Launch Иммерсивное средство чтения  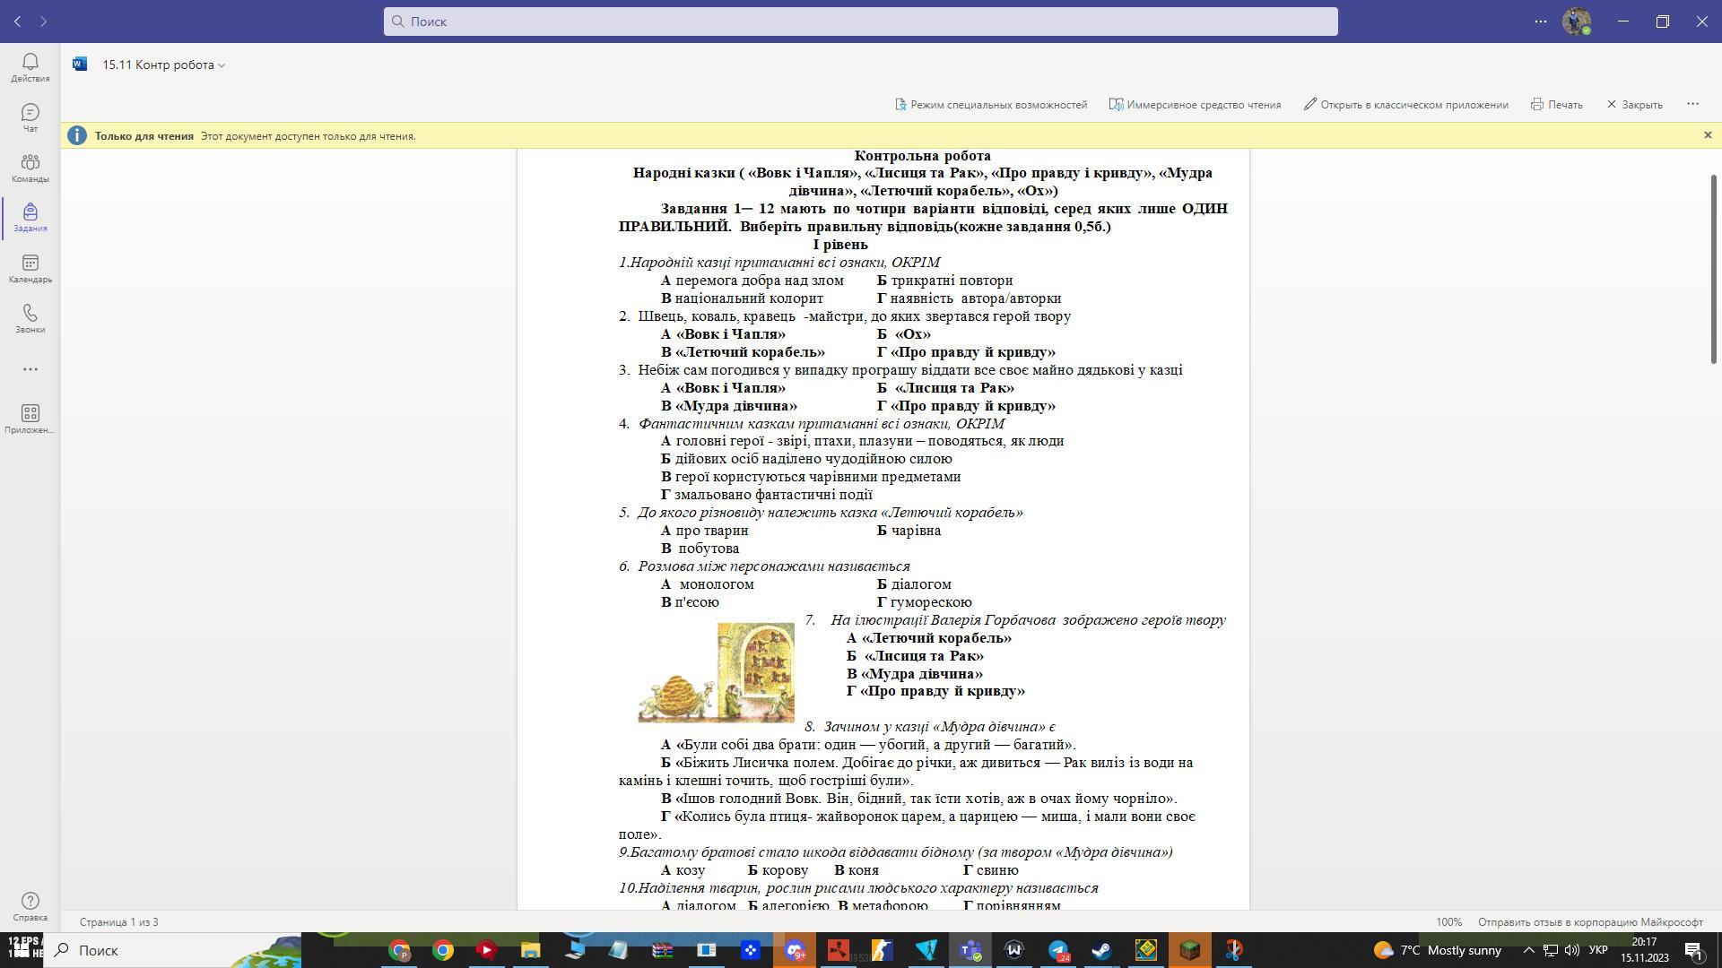[x=1195, y=105]
